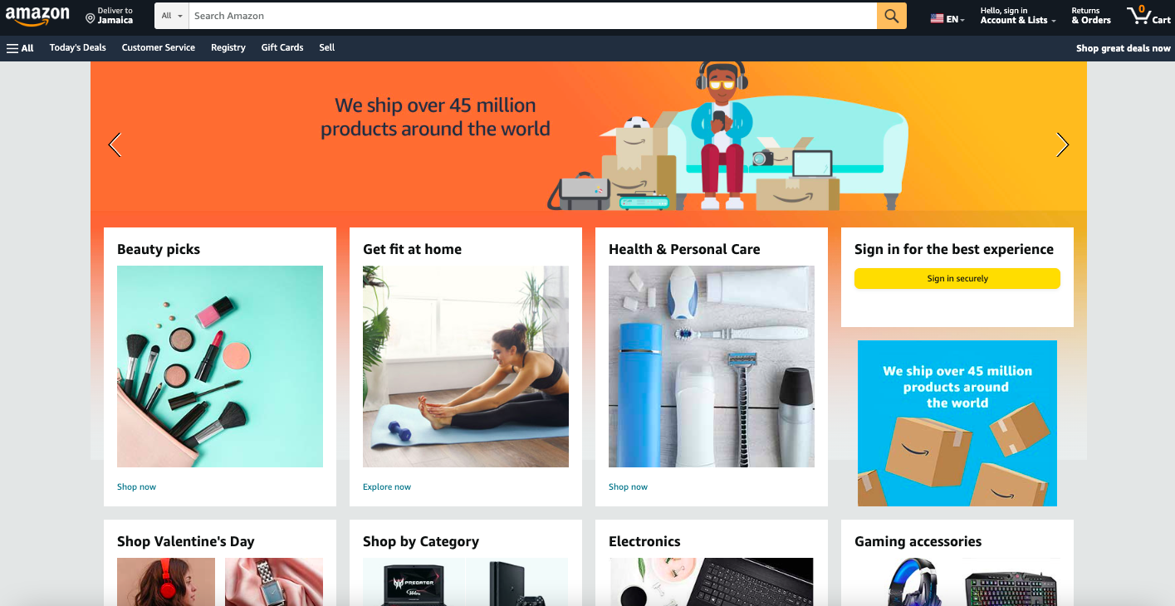Click Explore now under Get fit at home
The image size is (1175, 606).
pos(387,486)
